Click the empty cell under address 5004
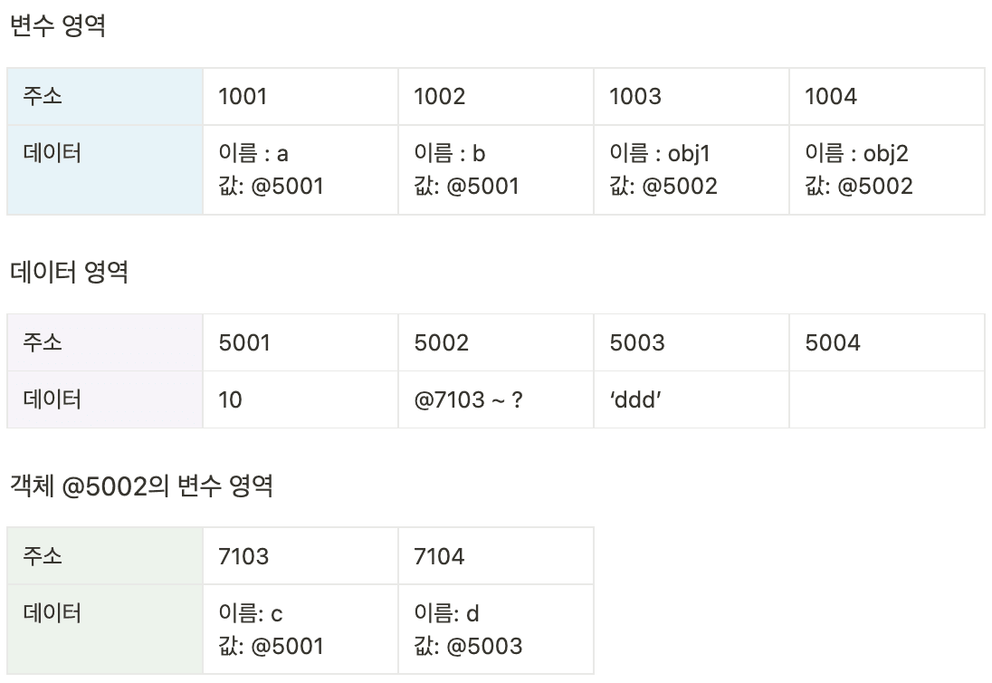The width and height of the screenshot is (992, 683). coord(887,399)
